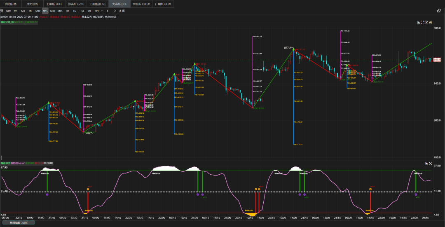This screenshot has height=227, width=445.
Task: Click the indicator chart icon above the price axis
Action: click(419, 23)
